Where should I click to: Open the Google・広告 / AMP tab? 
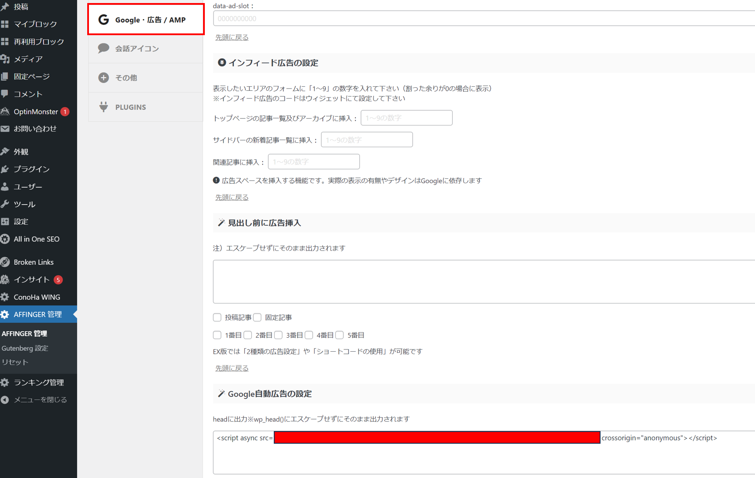pyautogui.click(x=146, y=20)
